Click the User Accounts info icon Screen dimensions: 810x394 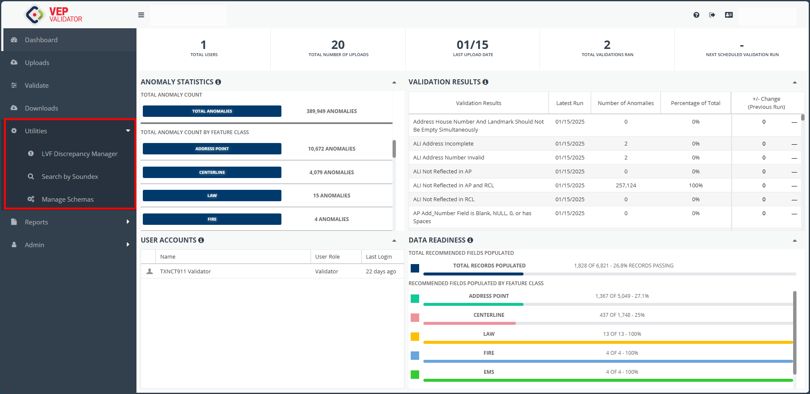click(201, 240)
